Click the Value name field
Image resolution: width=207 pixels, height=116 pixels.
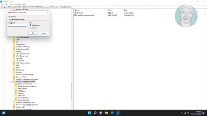click(x=28, y=19)
